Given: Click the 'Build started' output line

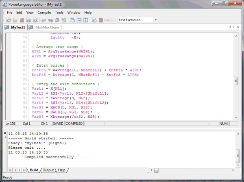Looking at the screenshot, I should point(41,138).
